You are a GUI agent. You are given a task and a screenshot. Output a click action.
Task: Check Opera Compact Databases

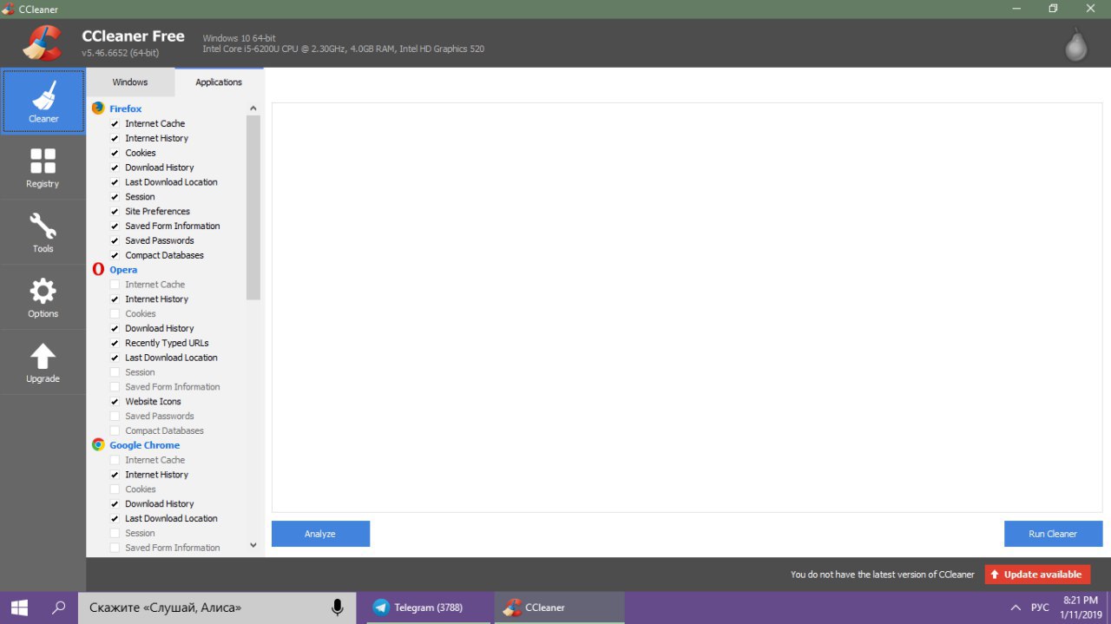(115, 430)
